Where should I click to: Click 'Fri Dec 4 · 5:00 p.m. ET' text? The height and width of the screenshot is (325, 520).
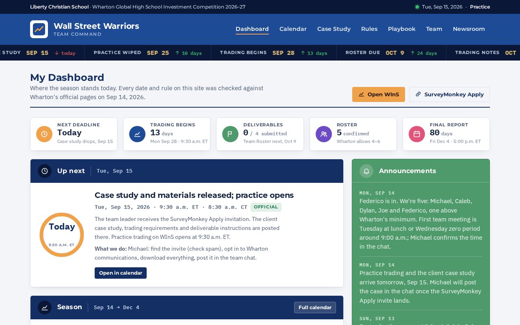pyautogui.click(x=455, y=141)
